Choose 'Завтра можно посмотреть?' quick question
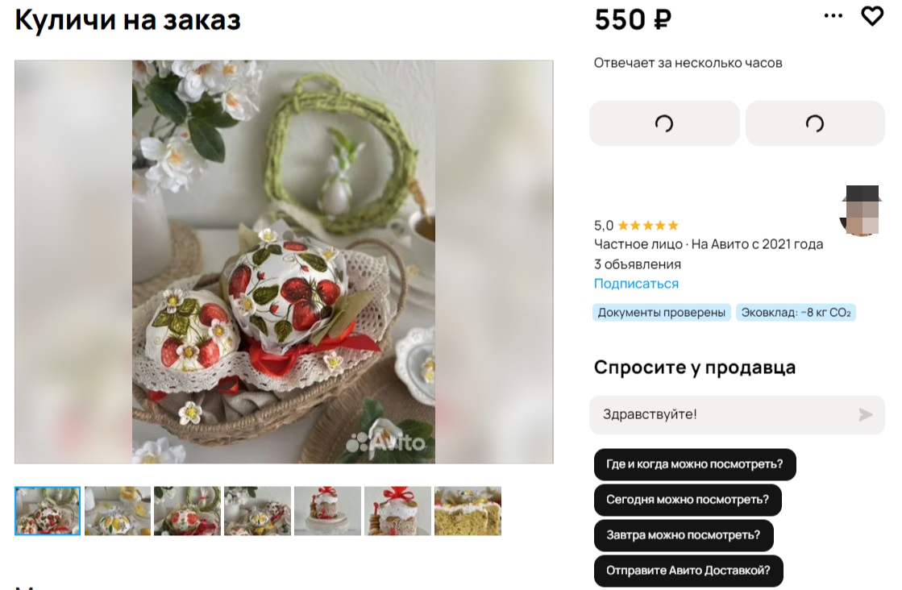The height and width of the screenshot is (590, 902). tap(684, 535)
